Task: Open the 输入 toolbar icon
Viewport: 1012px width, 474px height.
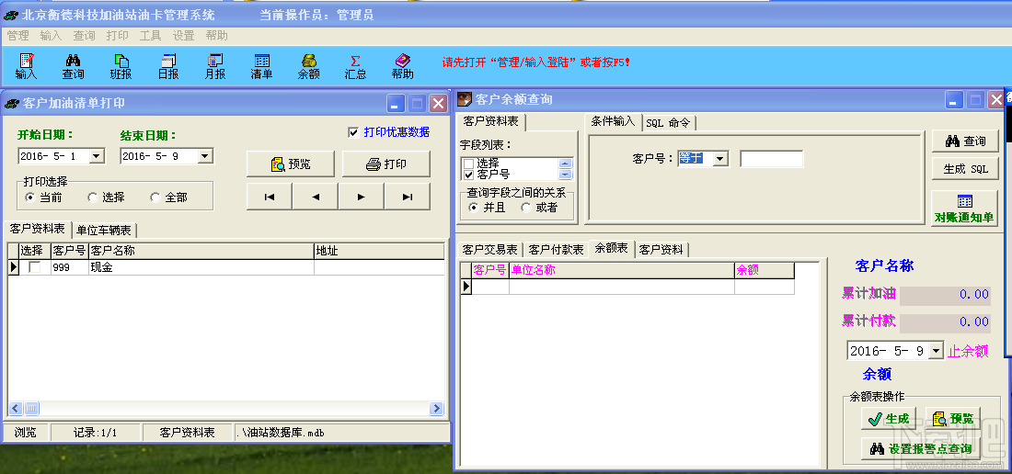Action: click(x=27, y=66)
